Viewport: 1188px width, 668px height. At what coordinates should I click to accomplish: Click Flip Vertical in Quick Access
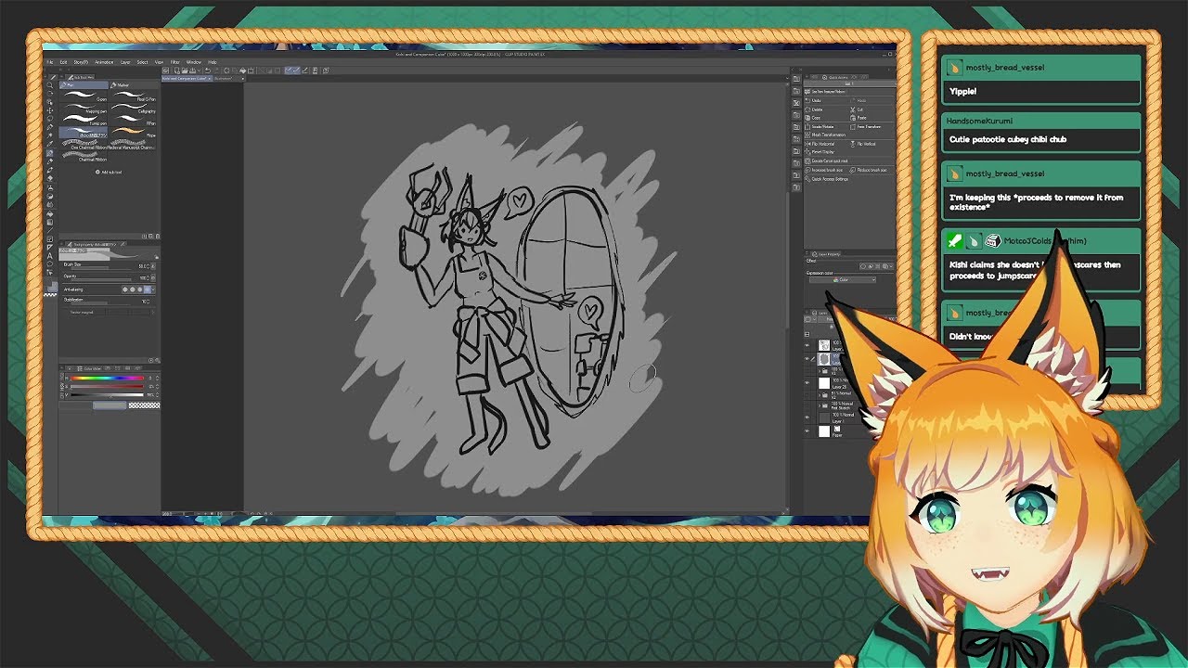coord(864,144)
